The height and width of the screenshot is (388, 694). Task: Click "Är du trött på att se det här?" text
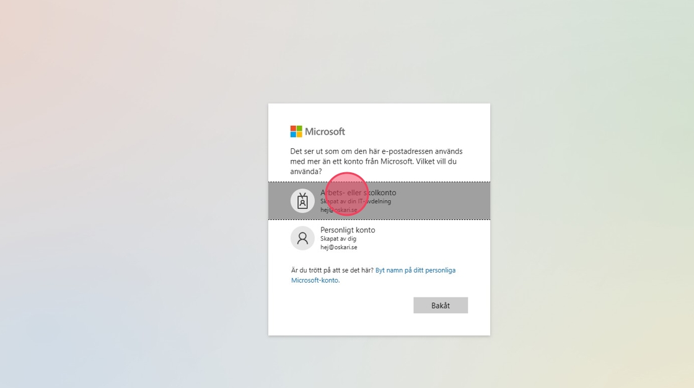tap(332, 270)
